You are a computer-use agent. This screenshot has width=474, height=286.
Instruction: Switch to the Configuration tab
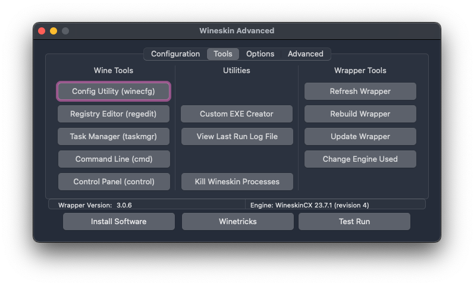tap(175, 54)
